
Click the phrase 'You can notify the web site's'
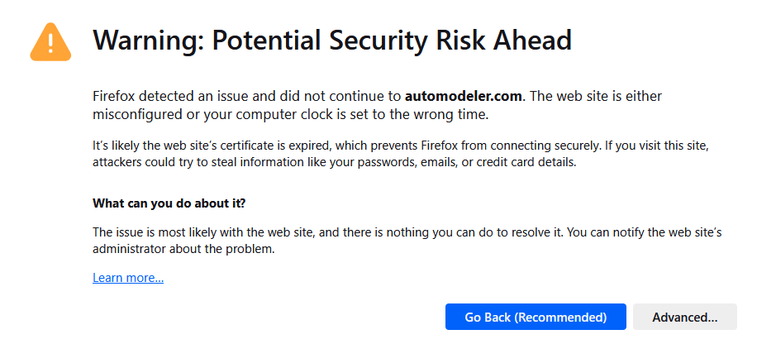(x=645, y=232)
